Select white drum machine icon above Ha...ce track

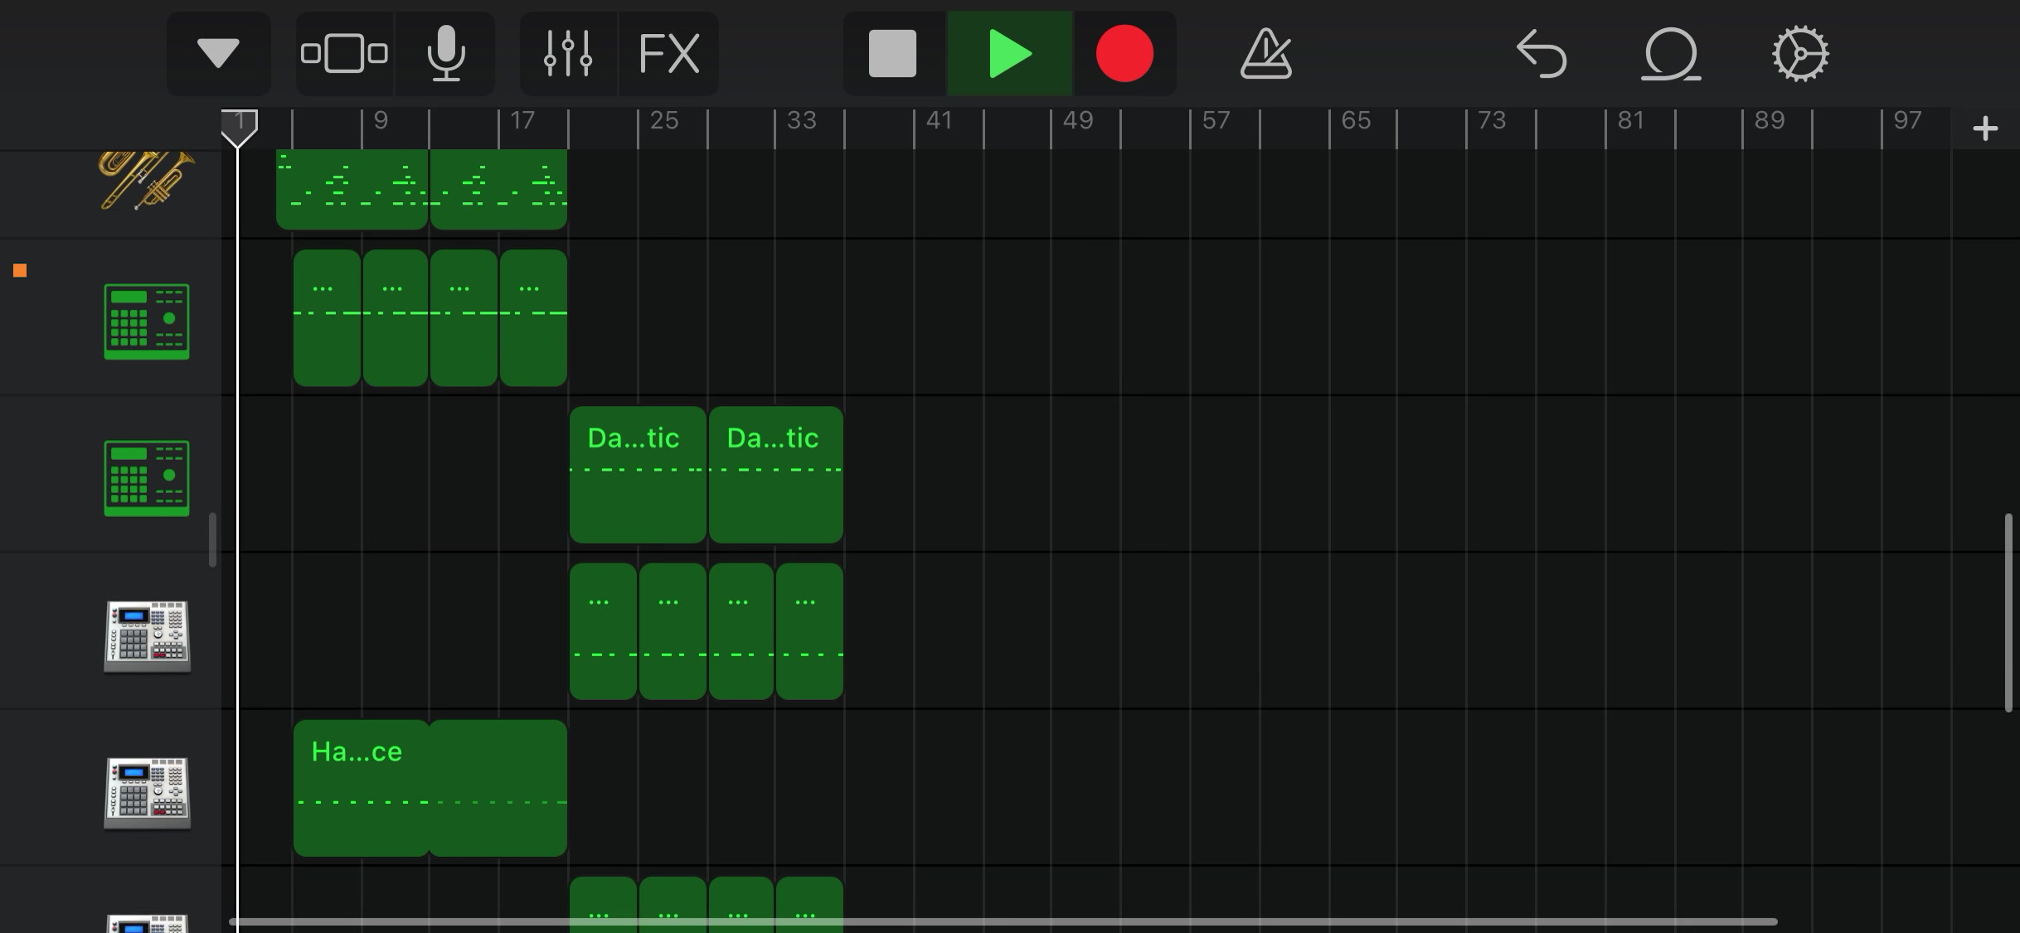pos(147,636)
